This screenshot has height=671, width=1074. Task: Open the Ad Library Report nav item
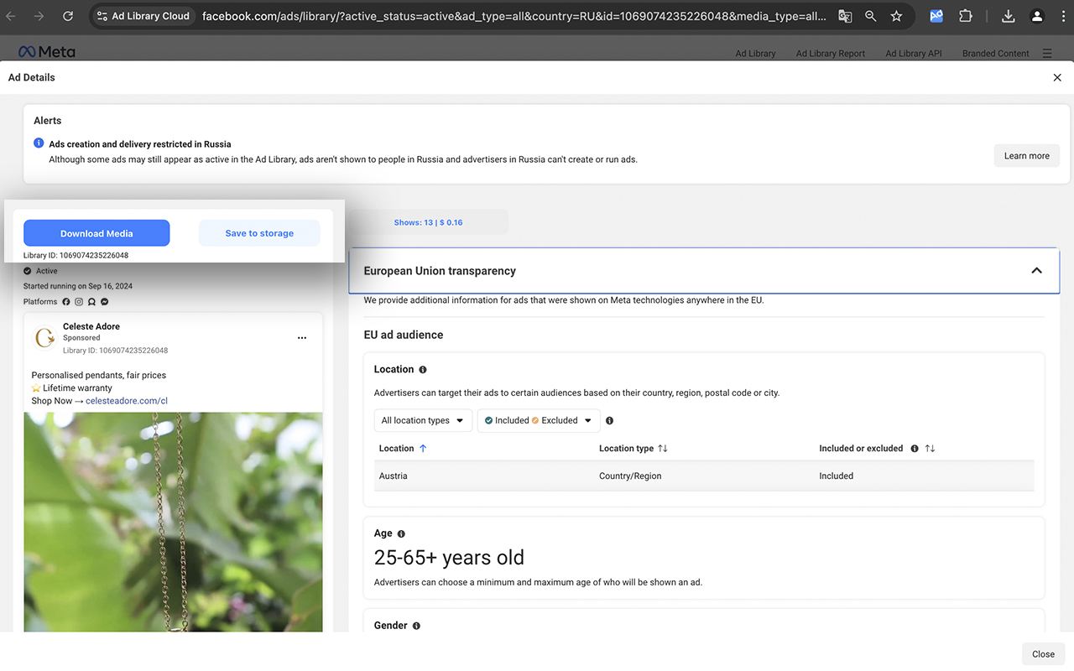click(x=831, y=54)
